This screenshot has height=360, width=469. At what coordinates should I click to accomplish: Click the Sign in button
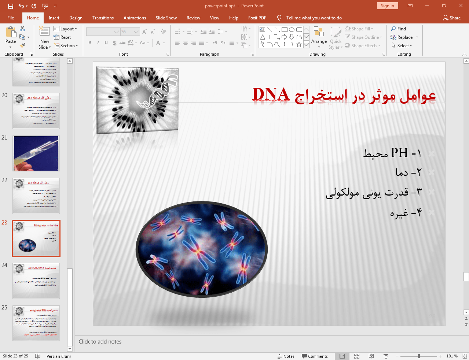click(387, 5)
